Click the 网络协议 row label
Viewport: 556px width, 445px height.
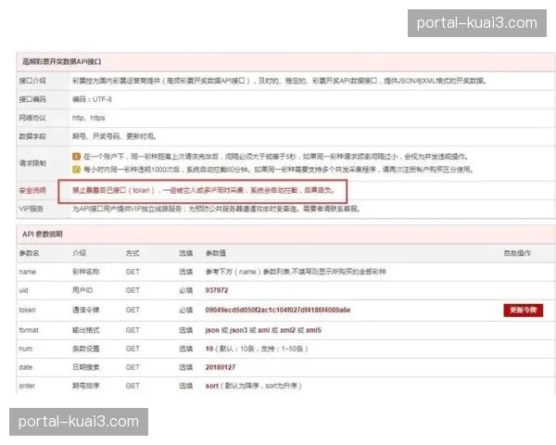(32, 118)
